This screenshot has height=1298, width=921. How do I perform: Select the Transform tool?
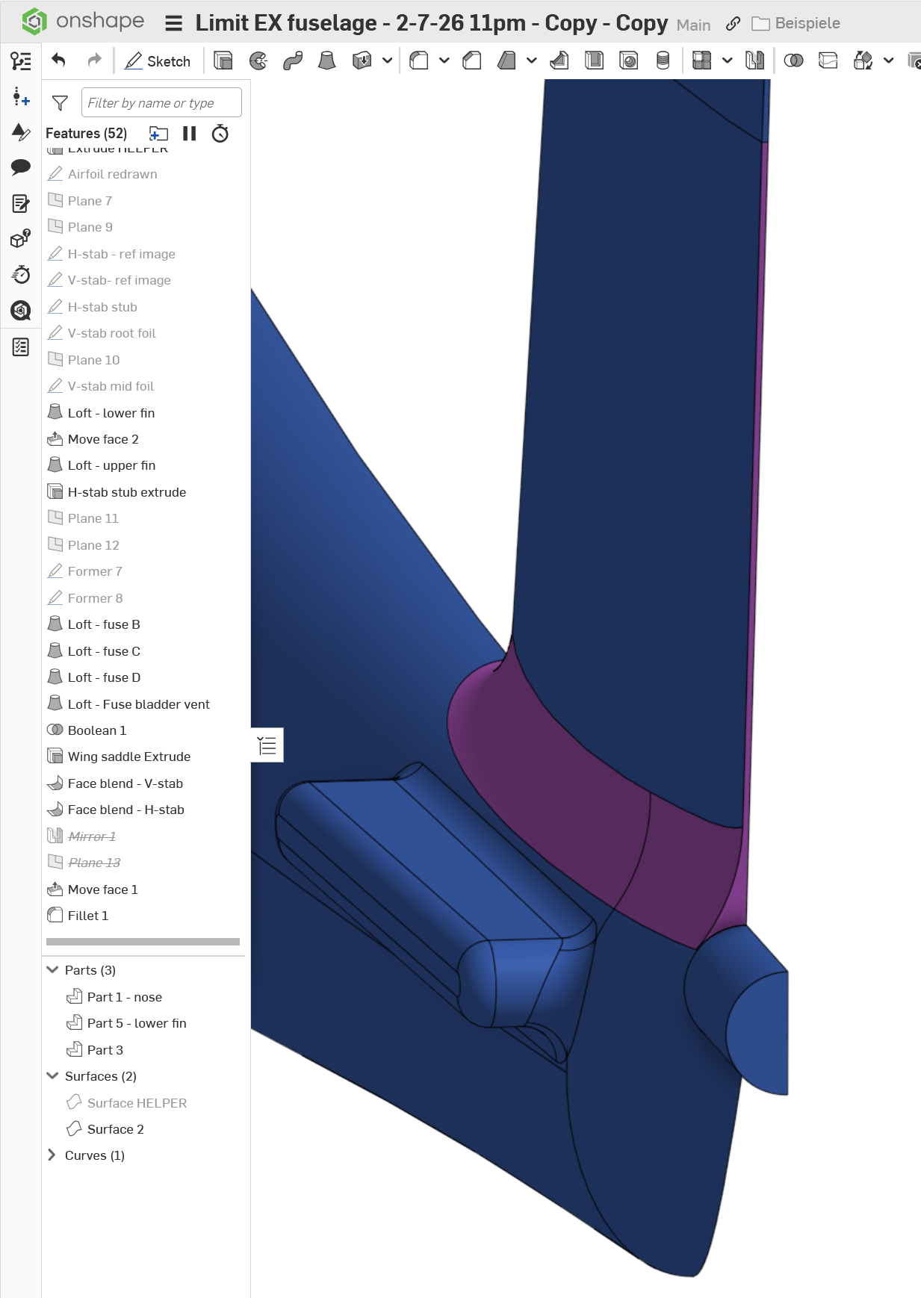point(863,60)
